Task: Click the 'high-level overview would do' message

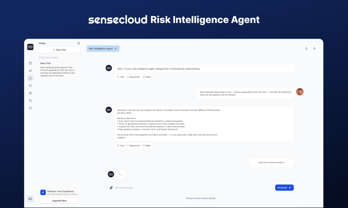Action: (271, 163)
